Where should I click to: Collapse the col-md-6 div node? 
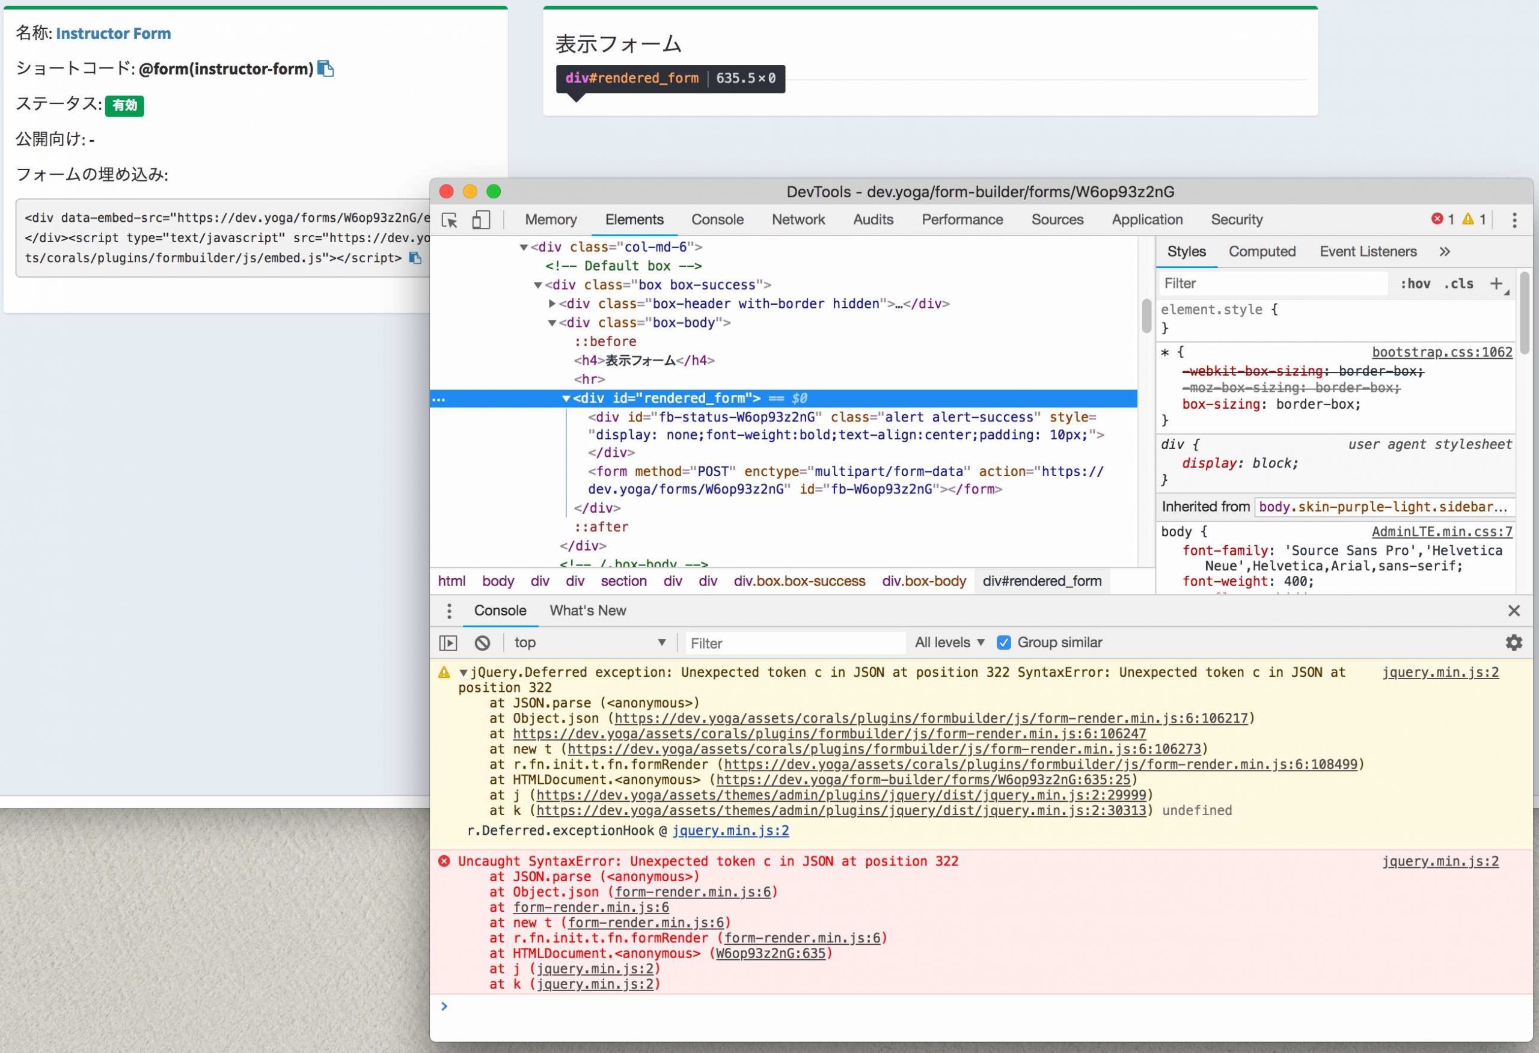point(523,247)
